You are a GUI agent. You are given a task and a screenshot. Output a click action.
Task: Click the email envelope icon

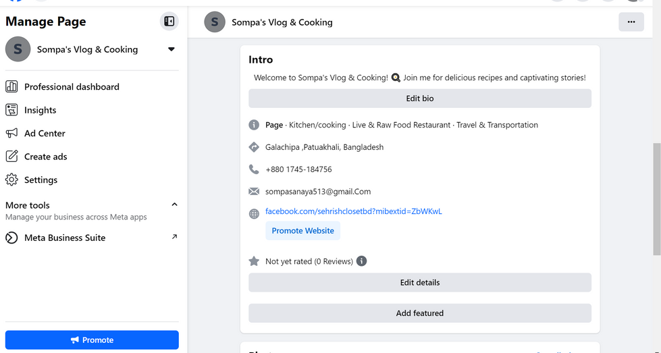[254, 192]
